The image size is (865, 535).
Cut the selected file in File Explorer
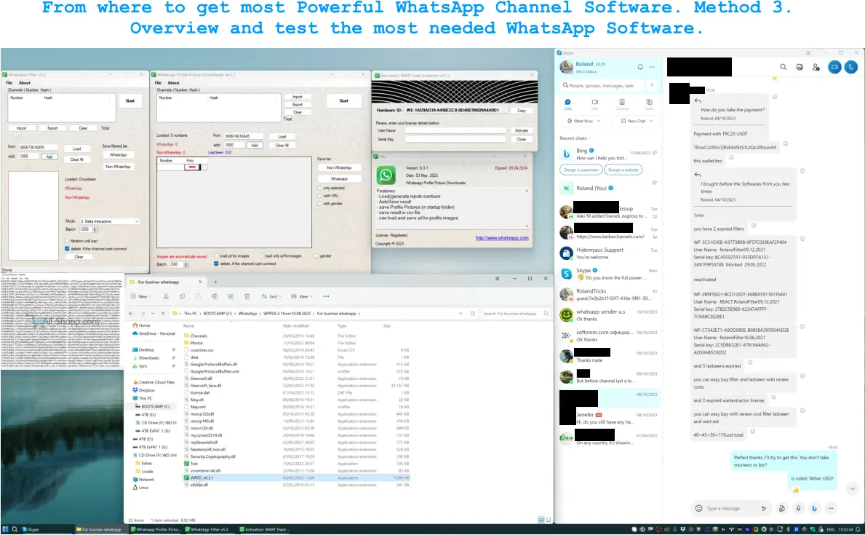tap(166, 296)
